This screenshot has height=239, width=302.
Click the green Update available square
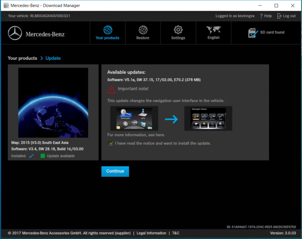[43, 156]
